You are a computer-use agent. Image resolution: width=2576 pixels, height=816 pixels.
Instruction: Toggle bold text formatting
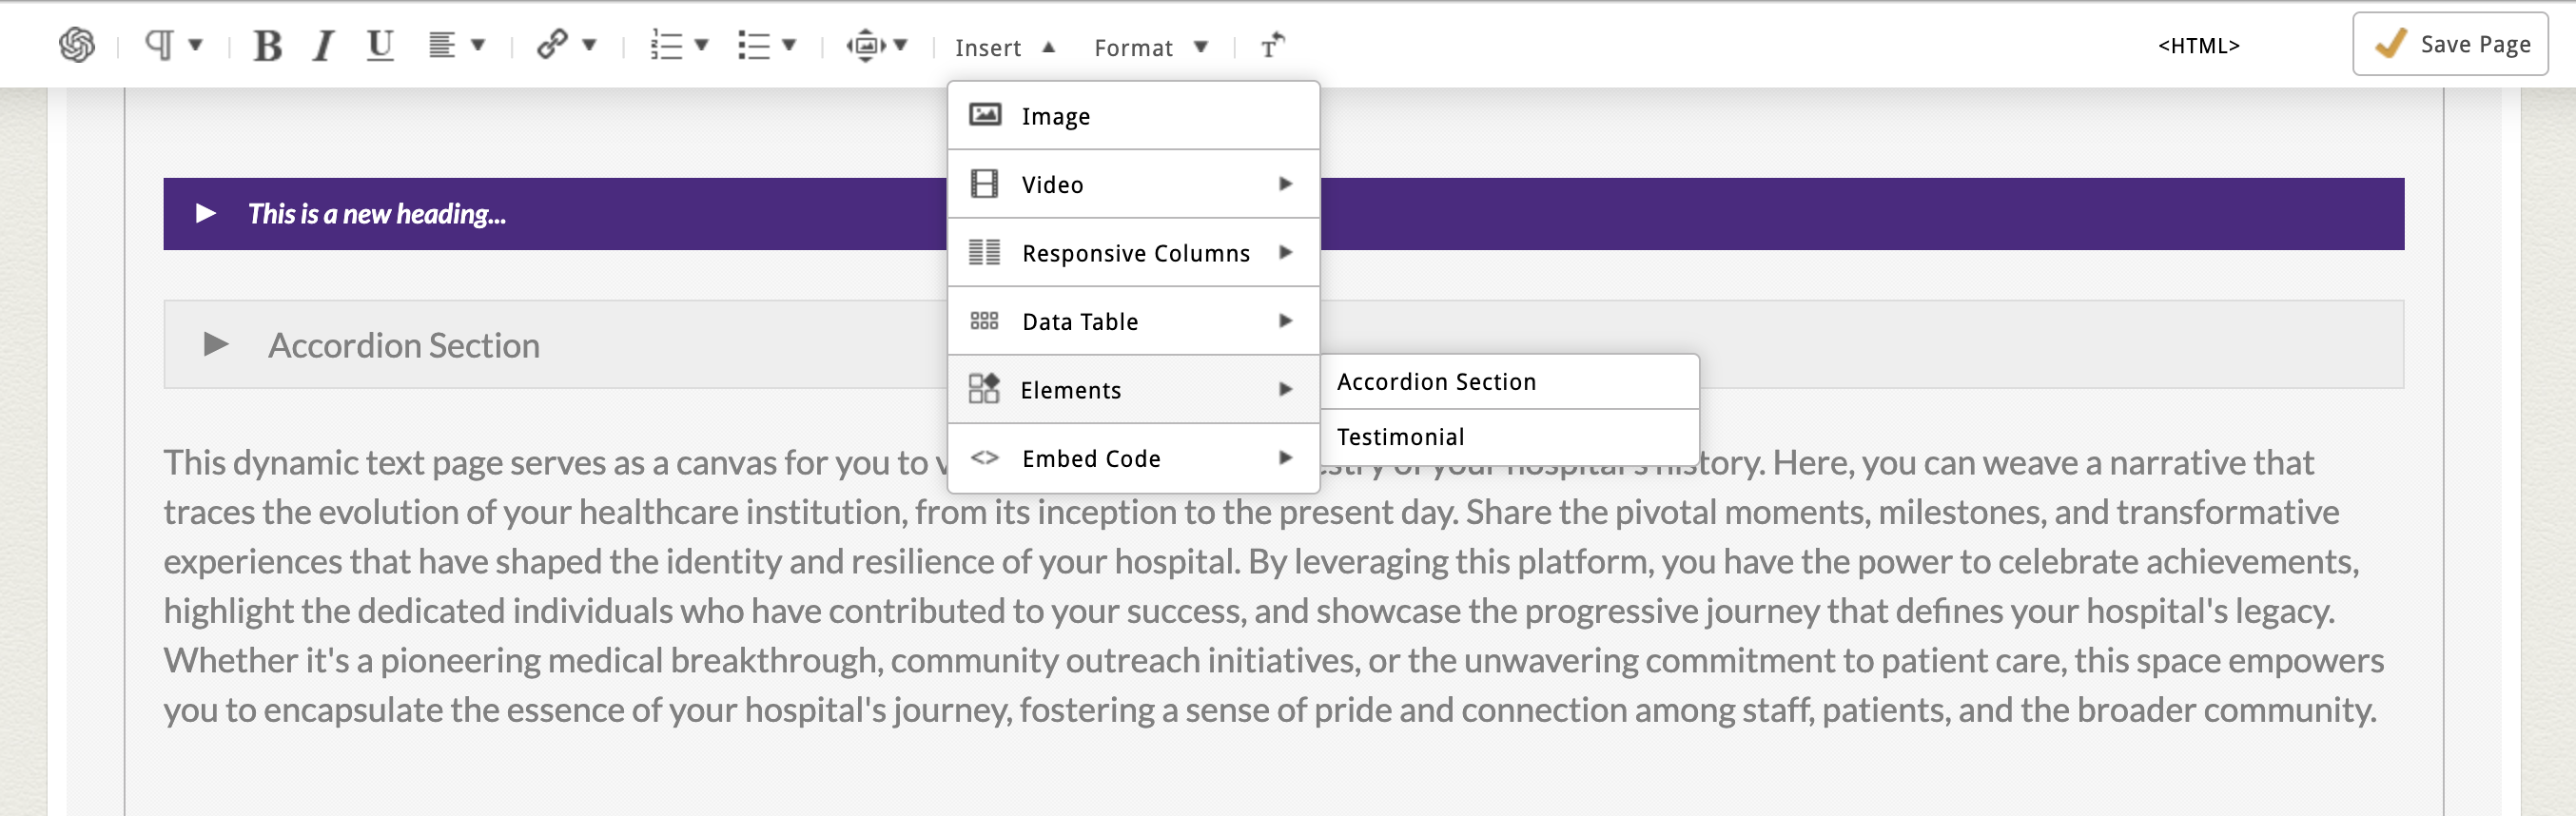267,46
